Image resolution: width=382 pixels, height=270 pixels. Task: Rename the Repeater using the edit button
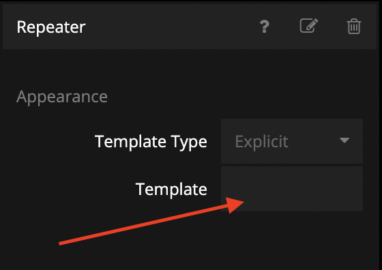[x=308, y=25]
